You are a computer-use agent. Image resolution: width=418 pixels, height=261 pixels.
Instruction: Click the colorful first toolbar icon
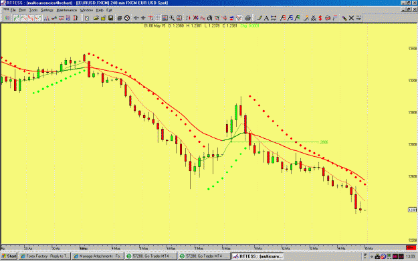tap(7, 18)
